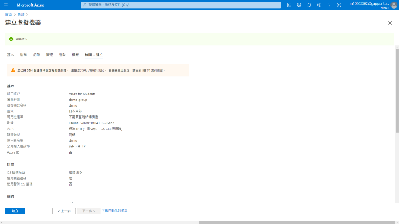Click the 使用者名稱 label
This screenshot has width=399, height=224.
pos(15,140)
